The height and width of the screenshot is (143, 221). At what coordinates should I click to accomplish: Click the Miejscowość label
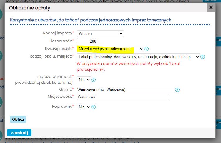61,97
